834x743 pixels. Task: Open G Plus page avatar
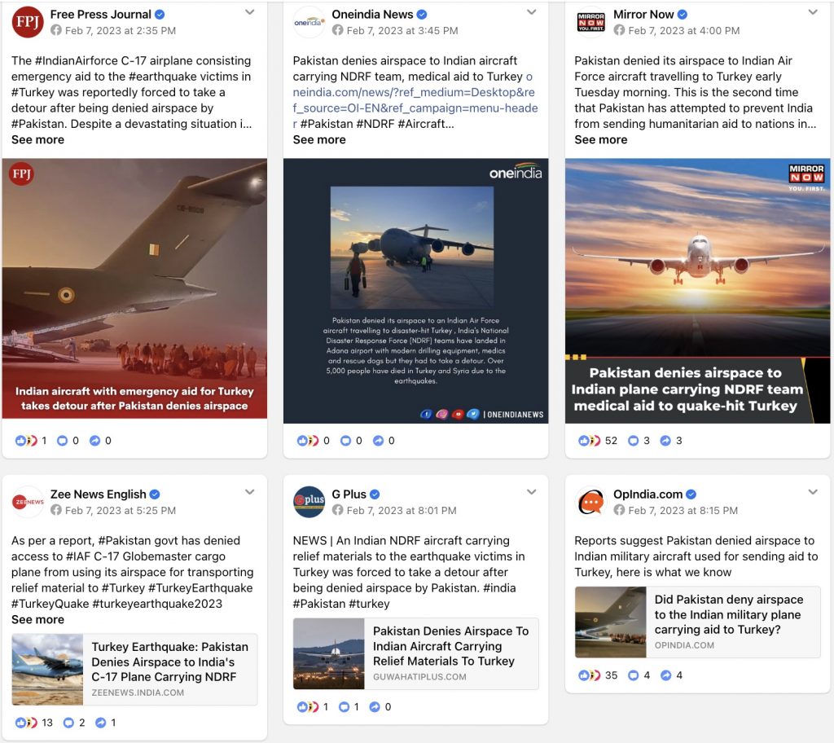pyautogui.click(x=309, y=502)
